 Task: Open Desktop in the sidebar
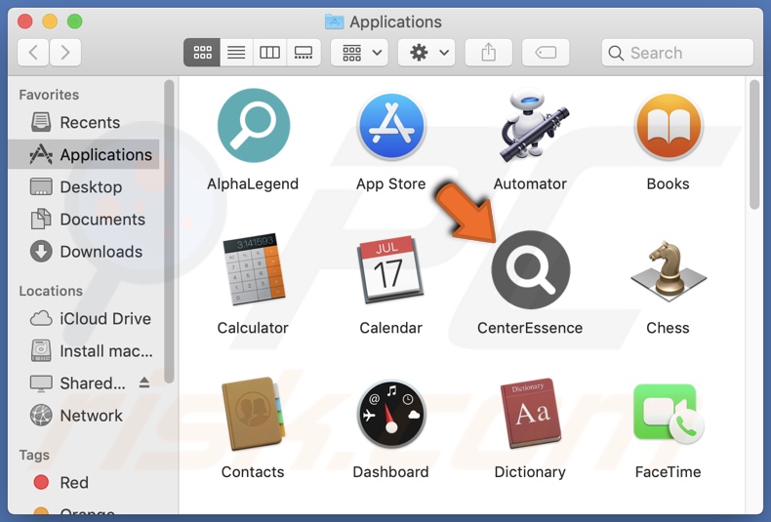(84, 187)
